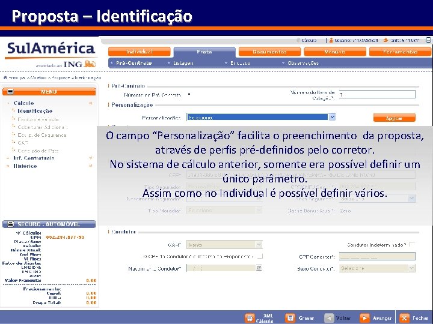Click the Número do Item de Cotação field
The height and width of the screenshot is (324, 433).
(x=377, y=95)
